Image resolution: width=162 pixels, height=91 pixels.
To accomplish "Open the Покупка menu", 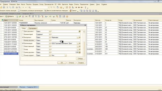I will pyautogui.click(x=29, y=5).
